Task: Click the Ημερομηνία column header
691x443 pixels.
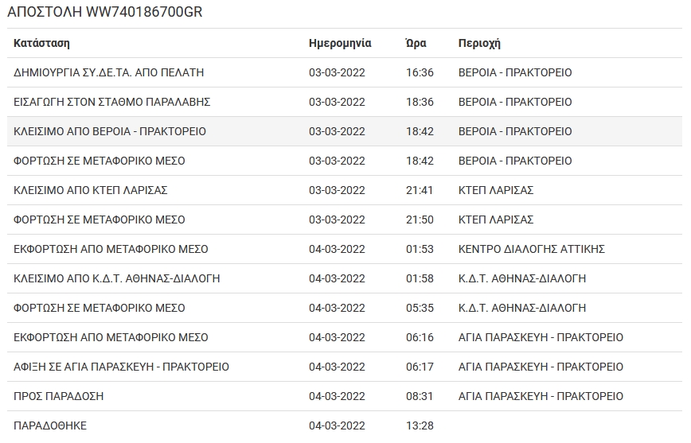Action: tap(340, 43)
